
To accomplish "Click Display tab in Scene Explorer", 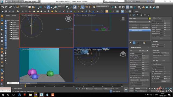I will [x=14, y=15].
